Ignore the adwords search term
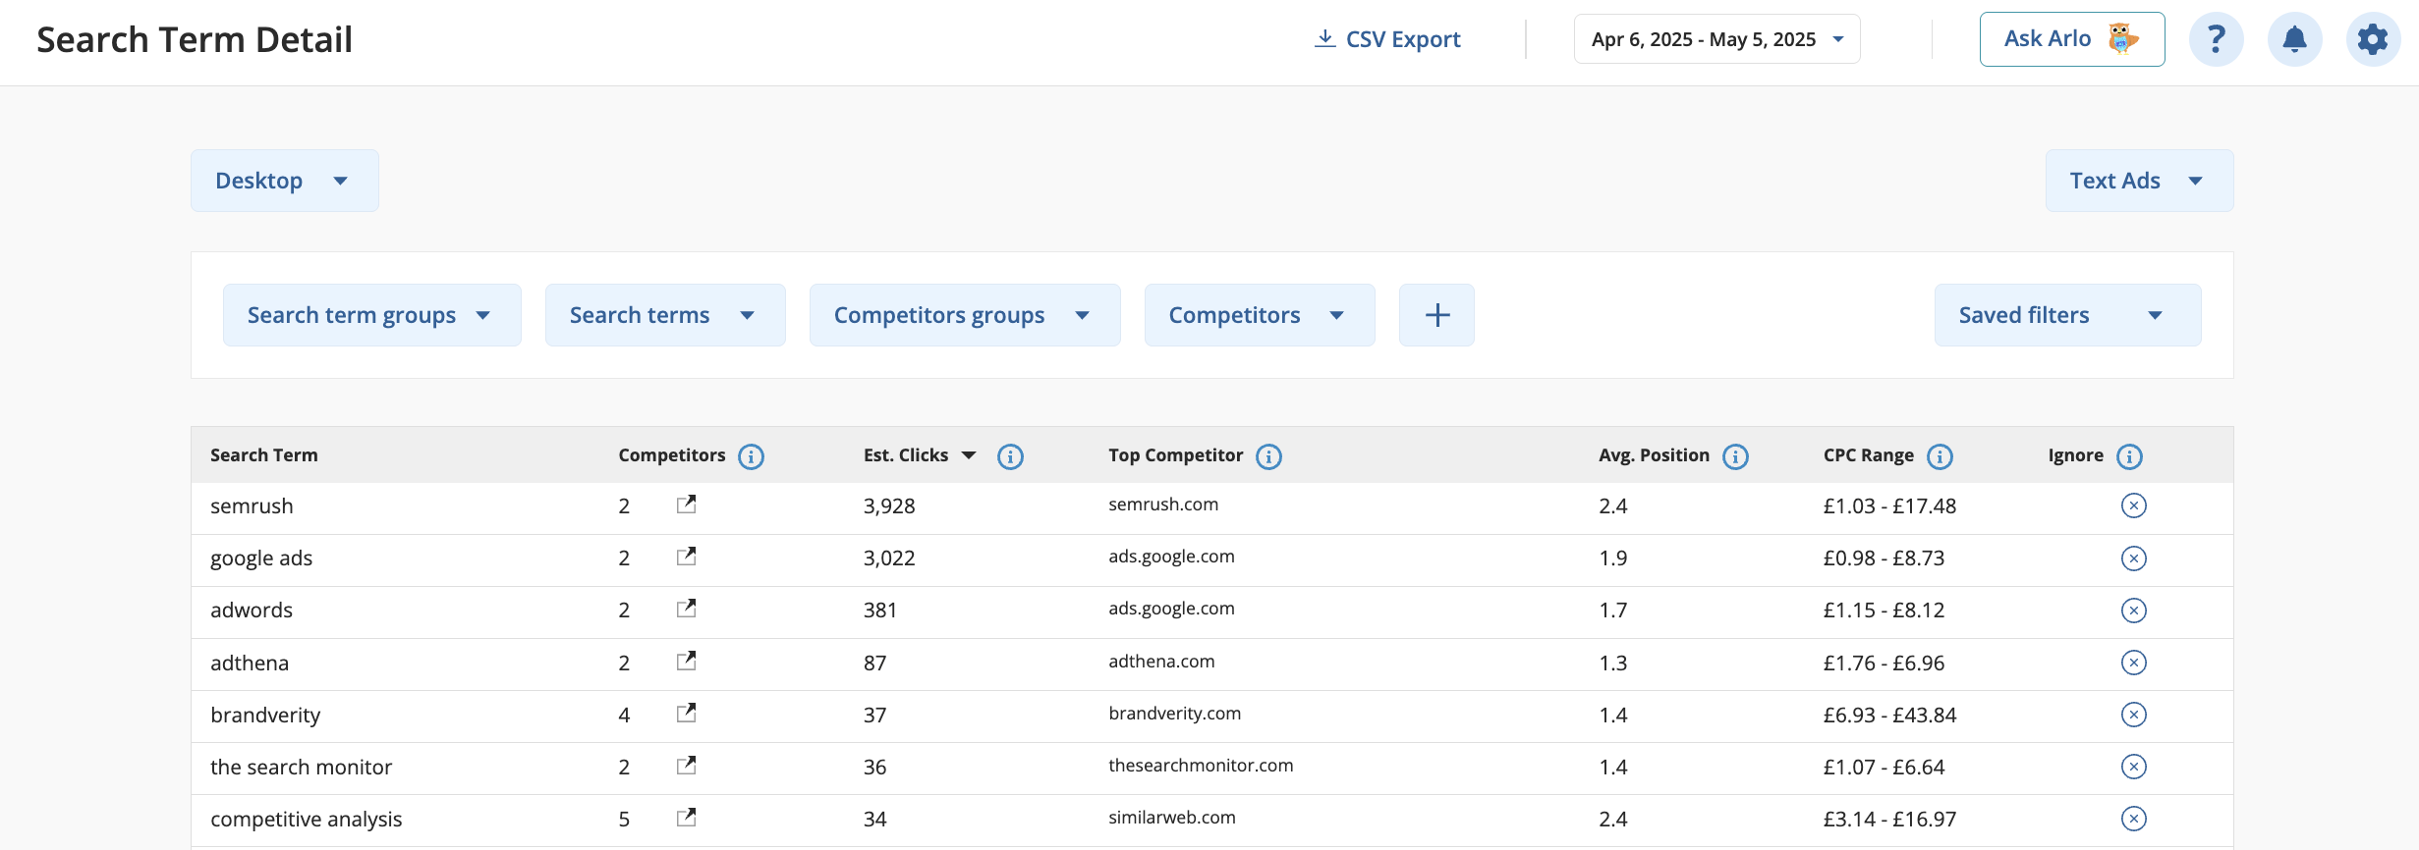 coord(2133,611)
